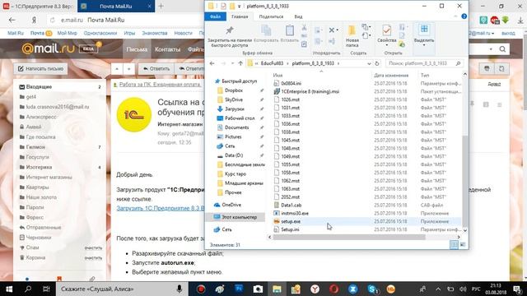Open File Explorer from the taskbar
This screenshot has height=296, width=527.
coord(277,289)
